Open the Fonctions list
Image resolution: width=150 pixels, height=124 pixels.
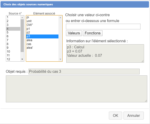click(x=93, y=33)
